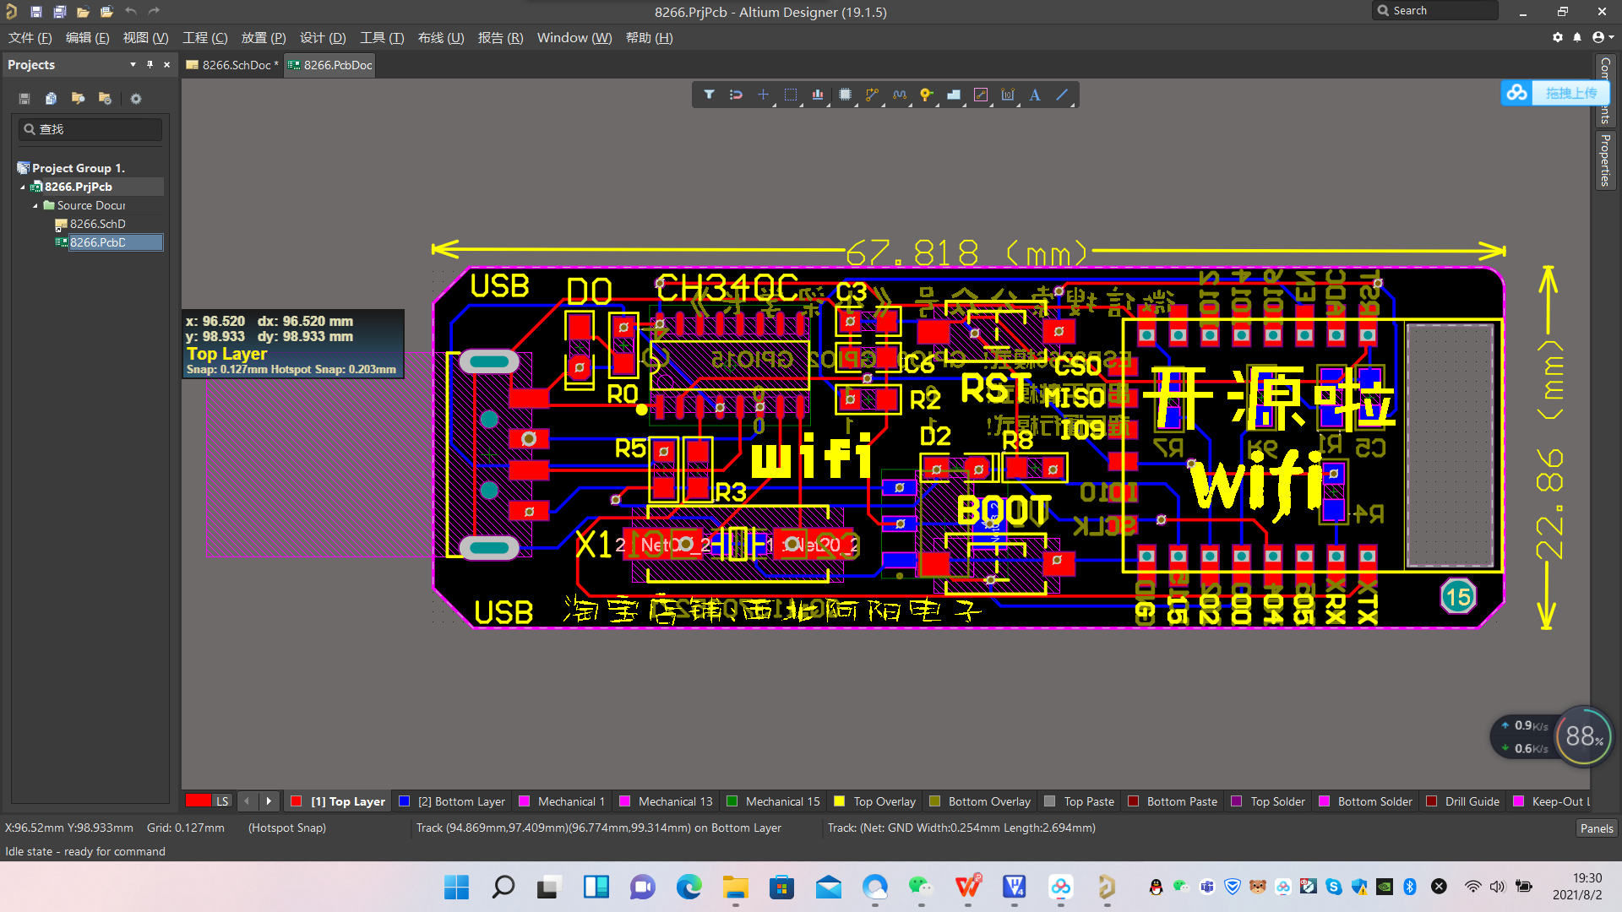
Task: Open Windows Start from the taskbar
Action: tap(456, 887)
